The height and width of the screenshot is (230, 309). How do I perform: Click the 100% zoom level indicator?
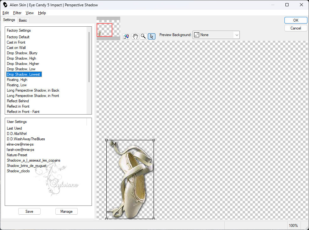[293, 226]
